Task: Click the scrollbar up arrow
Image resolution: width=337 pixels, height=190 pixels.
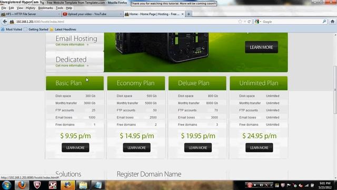Action: pyautogui.click(x=335, y=35)
